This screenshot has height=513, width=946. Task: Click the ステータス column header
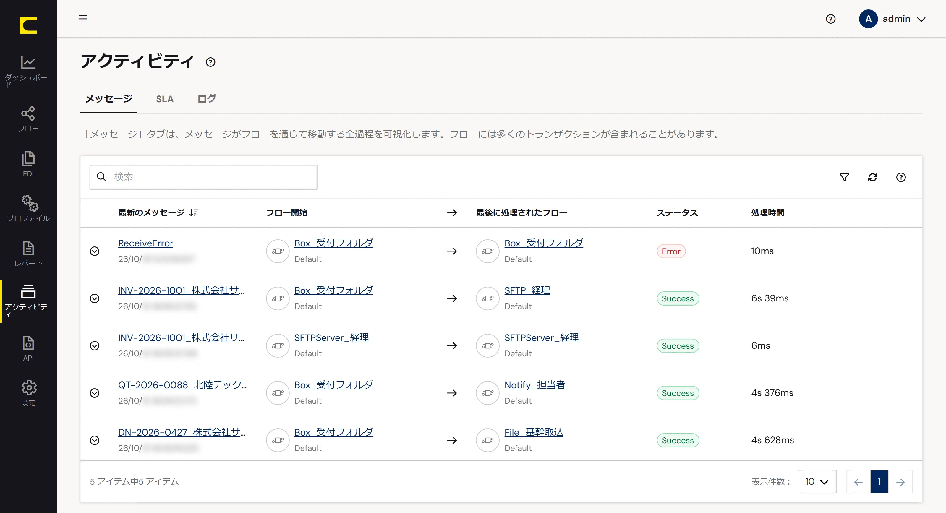[677, 213]
